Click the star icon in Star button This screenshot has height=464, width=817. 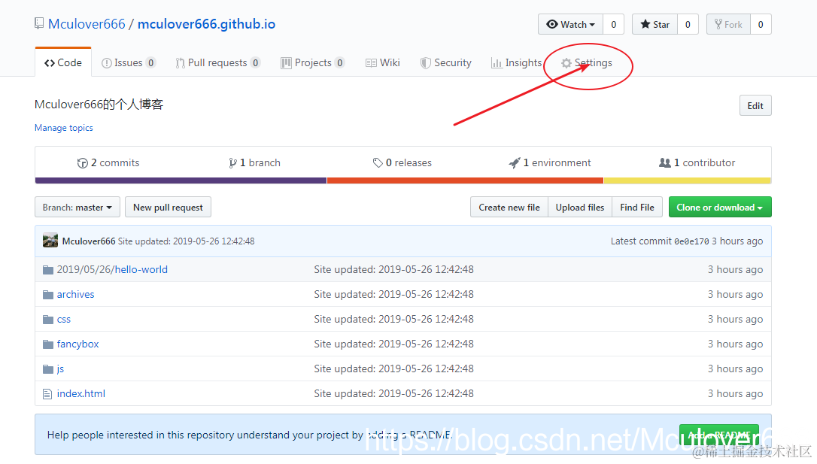(x=645, y=25)
